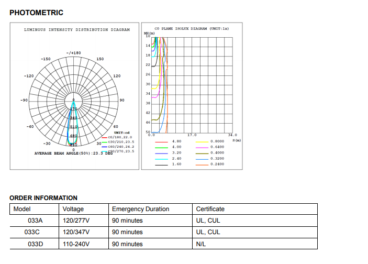
Task: Select the 0.8000 legend line swatch
Action: [x=202, y=141]
